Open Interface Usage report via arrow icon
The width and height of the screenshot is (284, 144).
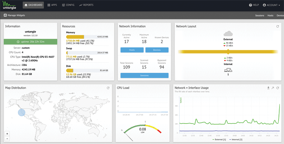273,88
